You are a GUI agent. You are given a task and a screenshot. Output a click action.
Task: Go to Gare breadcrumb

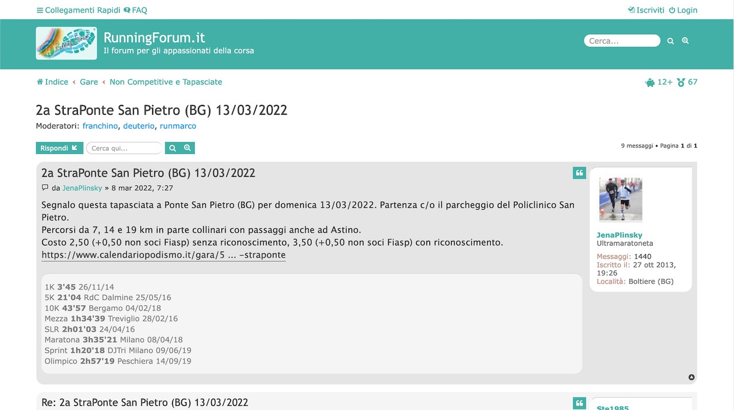(89, 82)
